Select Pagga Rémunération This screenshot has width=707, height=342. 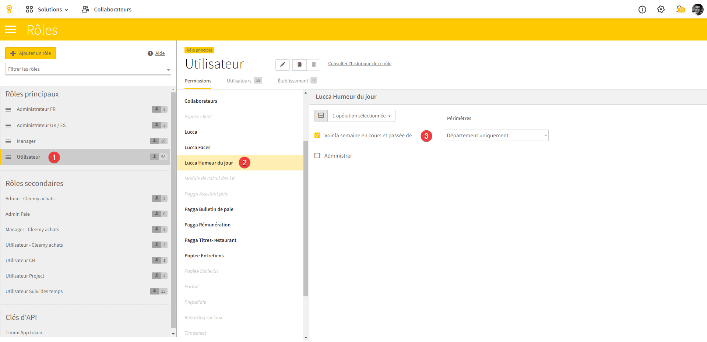click(240, 225)
